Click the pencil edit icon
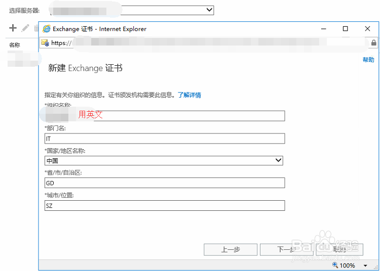This screenshot has width=380, height=271. click(25, 28)
